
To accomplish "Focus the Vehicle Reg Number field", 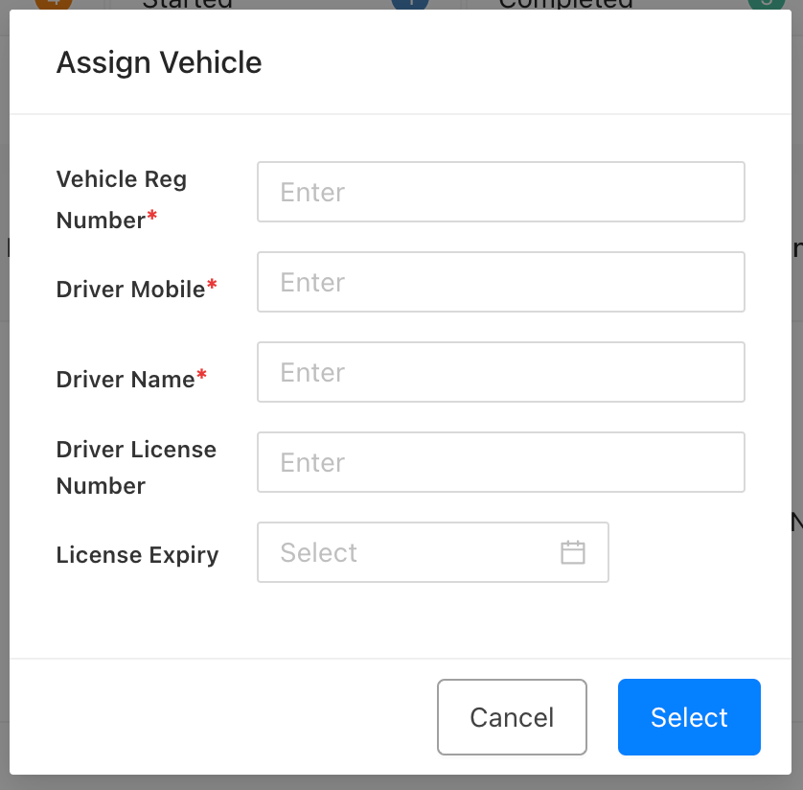I will [500, 192].
